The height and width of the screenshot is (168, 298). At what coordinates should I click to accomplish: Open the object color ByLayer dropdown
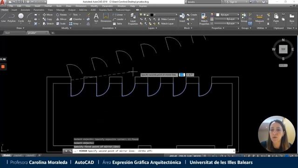(228, 14)
